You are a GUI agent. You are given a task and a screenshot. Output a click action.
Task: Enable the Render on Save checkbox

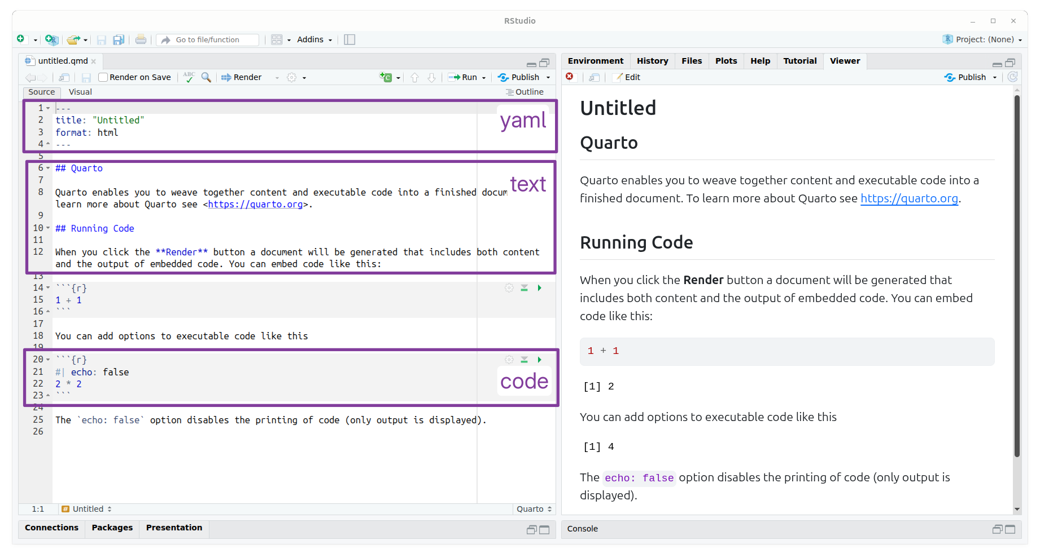(x=103, y=77)
